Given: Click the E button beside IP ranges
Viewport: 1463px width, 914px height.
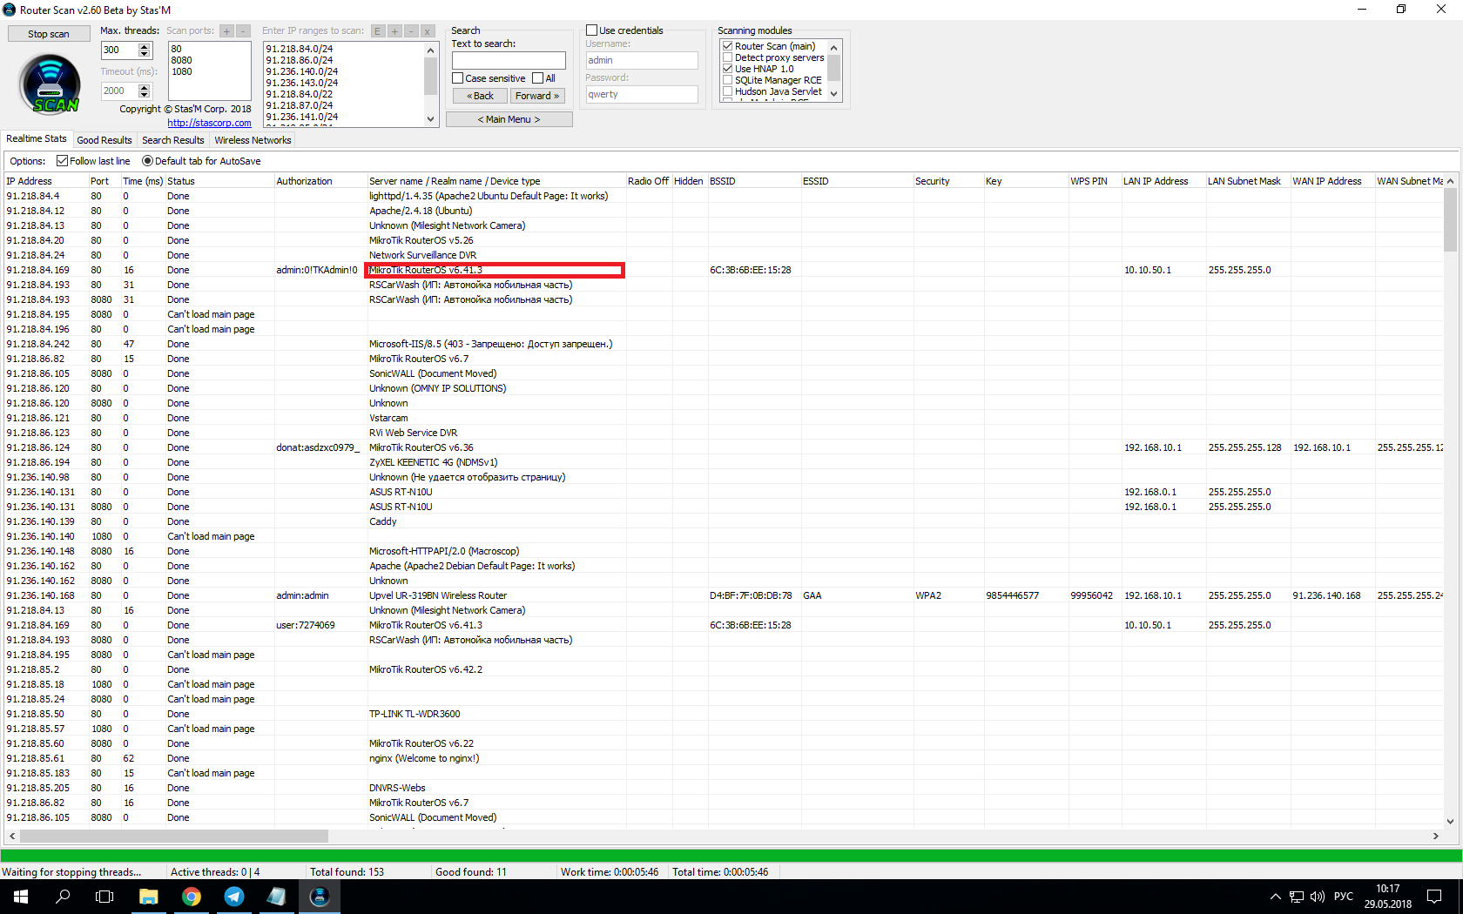Looking at the screenshot, I should pos(378,31).
